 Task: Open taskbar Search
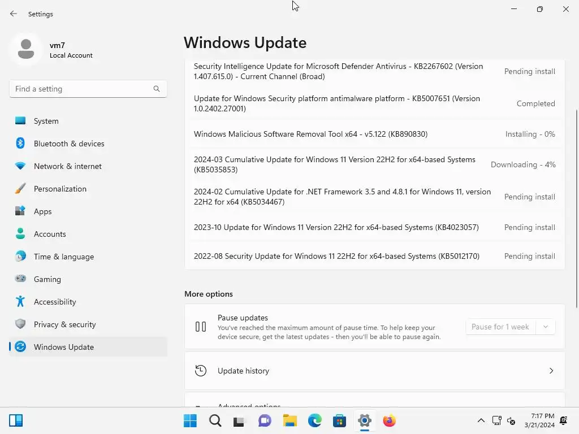[215, 420]
